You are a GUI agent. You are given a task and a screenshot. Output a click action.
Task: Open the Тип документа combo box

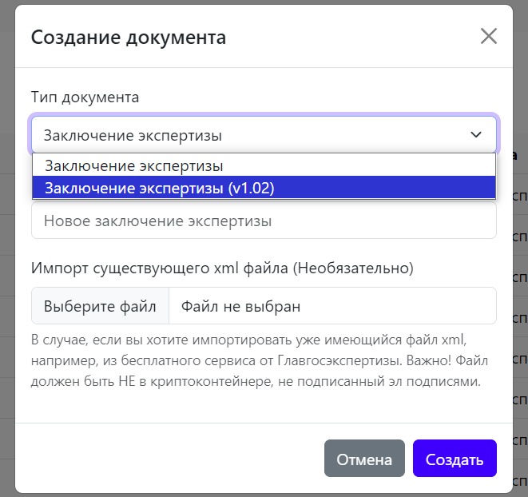pyautogui.click(x=264, y=135)
